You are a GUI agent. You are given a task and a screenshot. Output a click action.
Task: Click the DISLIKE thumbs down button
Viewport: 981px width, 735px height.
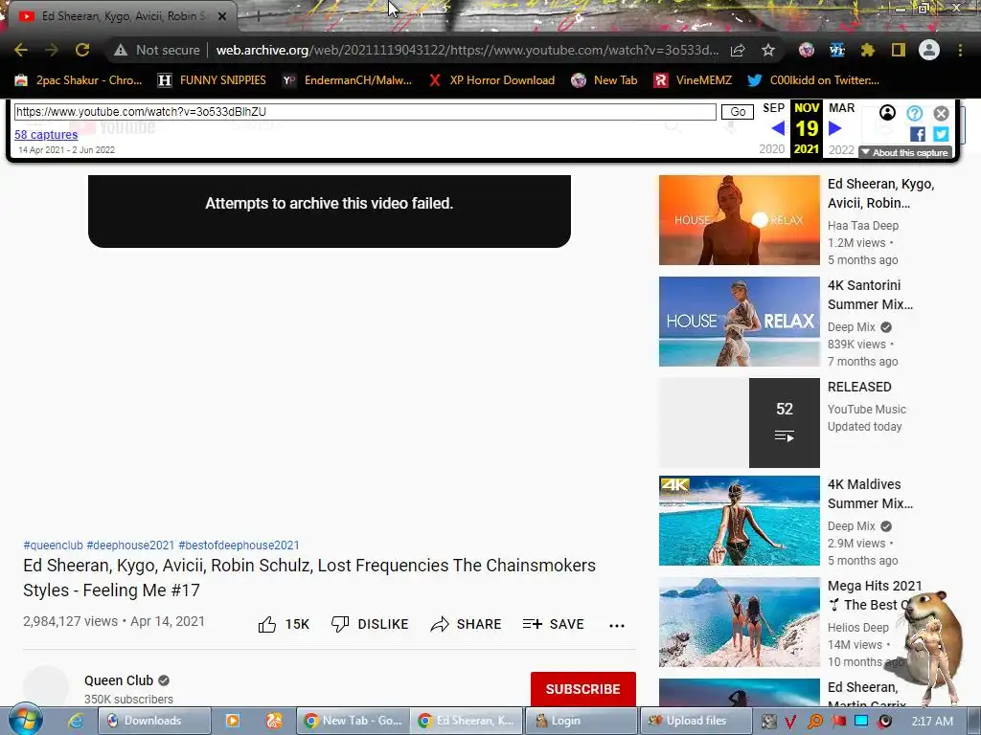click(370, 624)
